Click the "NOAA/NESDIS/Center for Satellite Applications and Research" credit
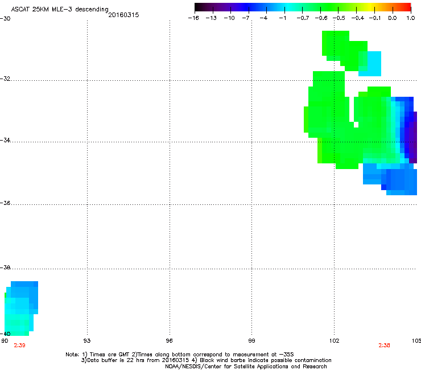 pyautogui.click(x=246, y=367)
